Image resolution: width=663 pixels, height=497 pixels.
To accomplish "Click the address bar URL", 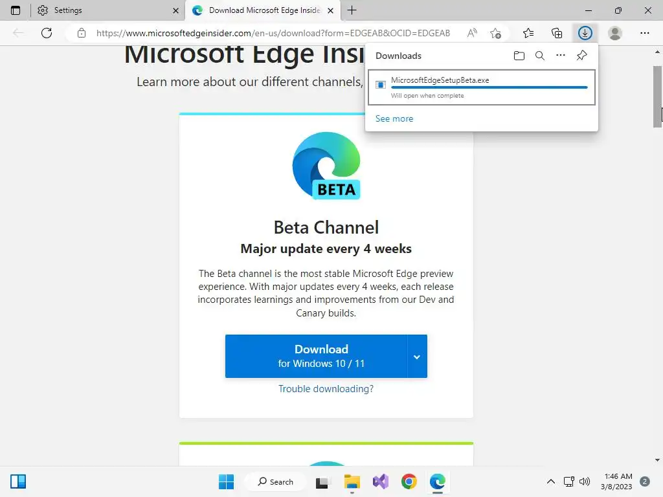I will [x=273, y=33].
